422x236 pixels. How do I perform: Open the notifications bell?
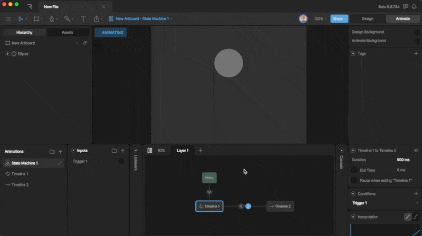tap(414, 7)
